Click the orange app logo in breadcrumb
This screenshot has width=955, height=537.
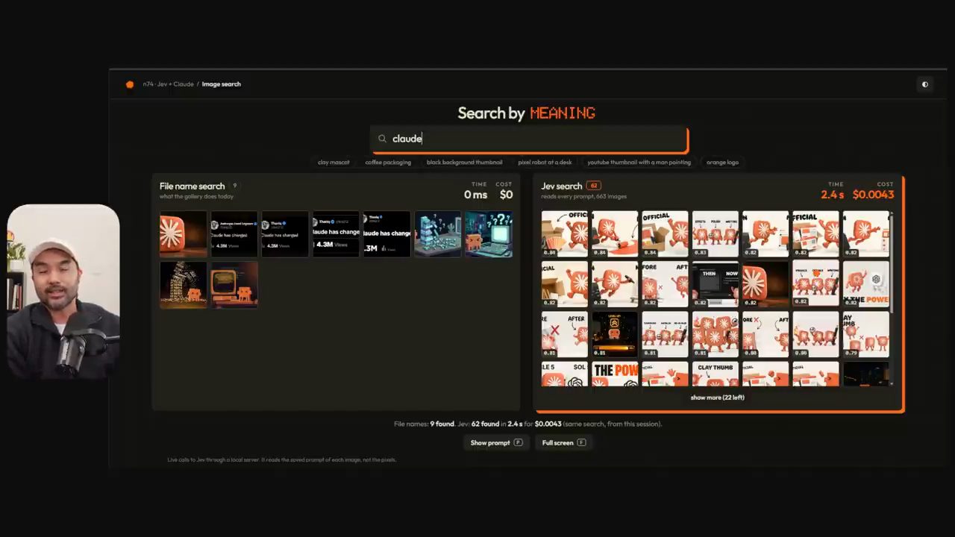(x=130, y=84)
